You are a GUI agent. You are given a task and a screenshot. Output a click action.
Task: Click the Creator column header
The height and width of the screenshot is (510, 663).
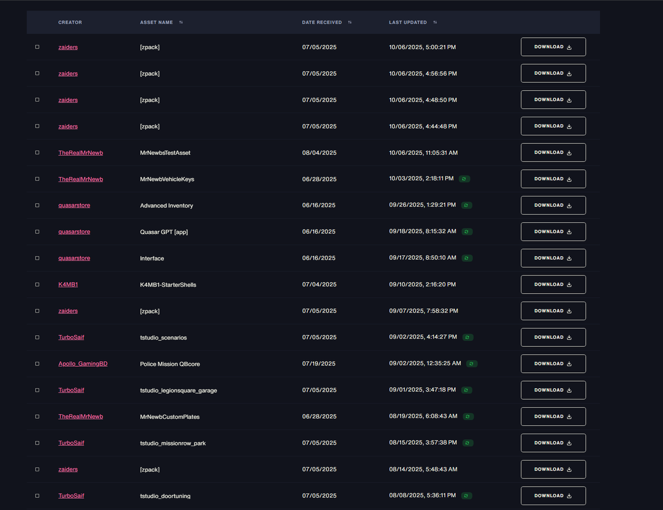(x=70, y=23)
